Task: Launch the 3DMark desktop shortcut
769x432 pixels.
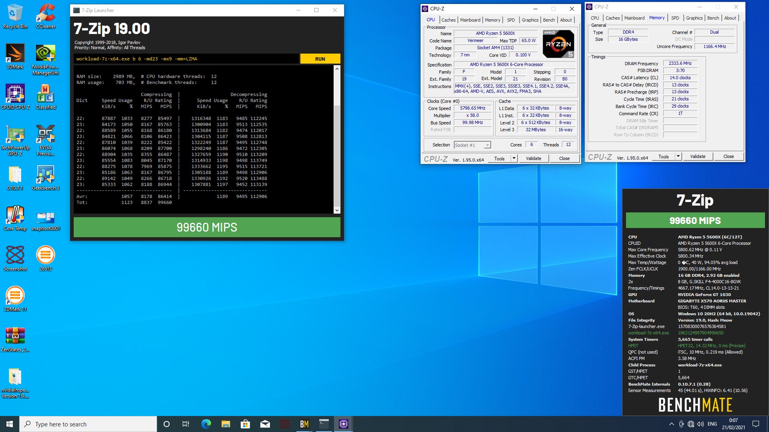Action: point(15,56)
